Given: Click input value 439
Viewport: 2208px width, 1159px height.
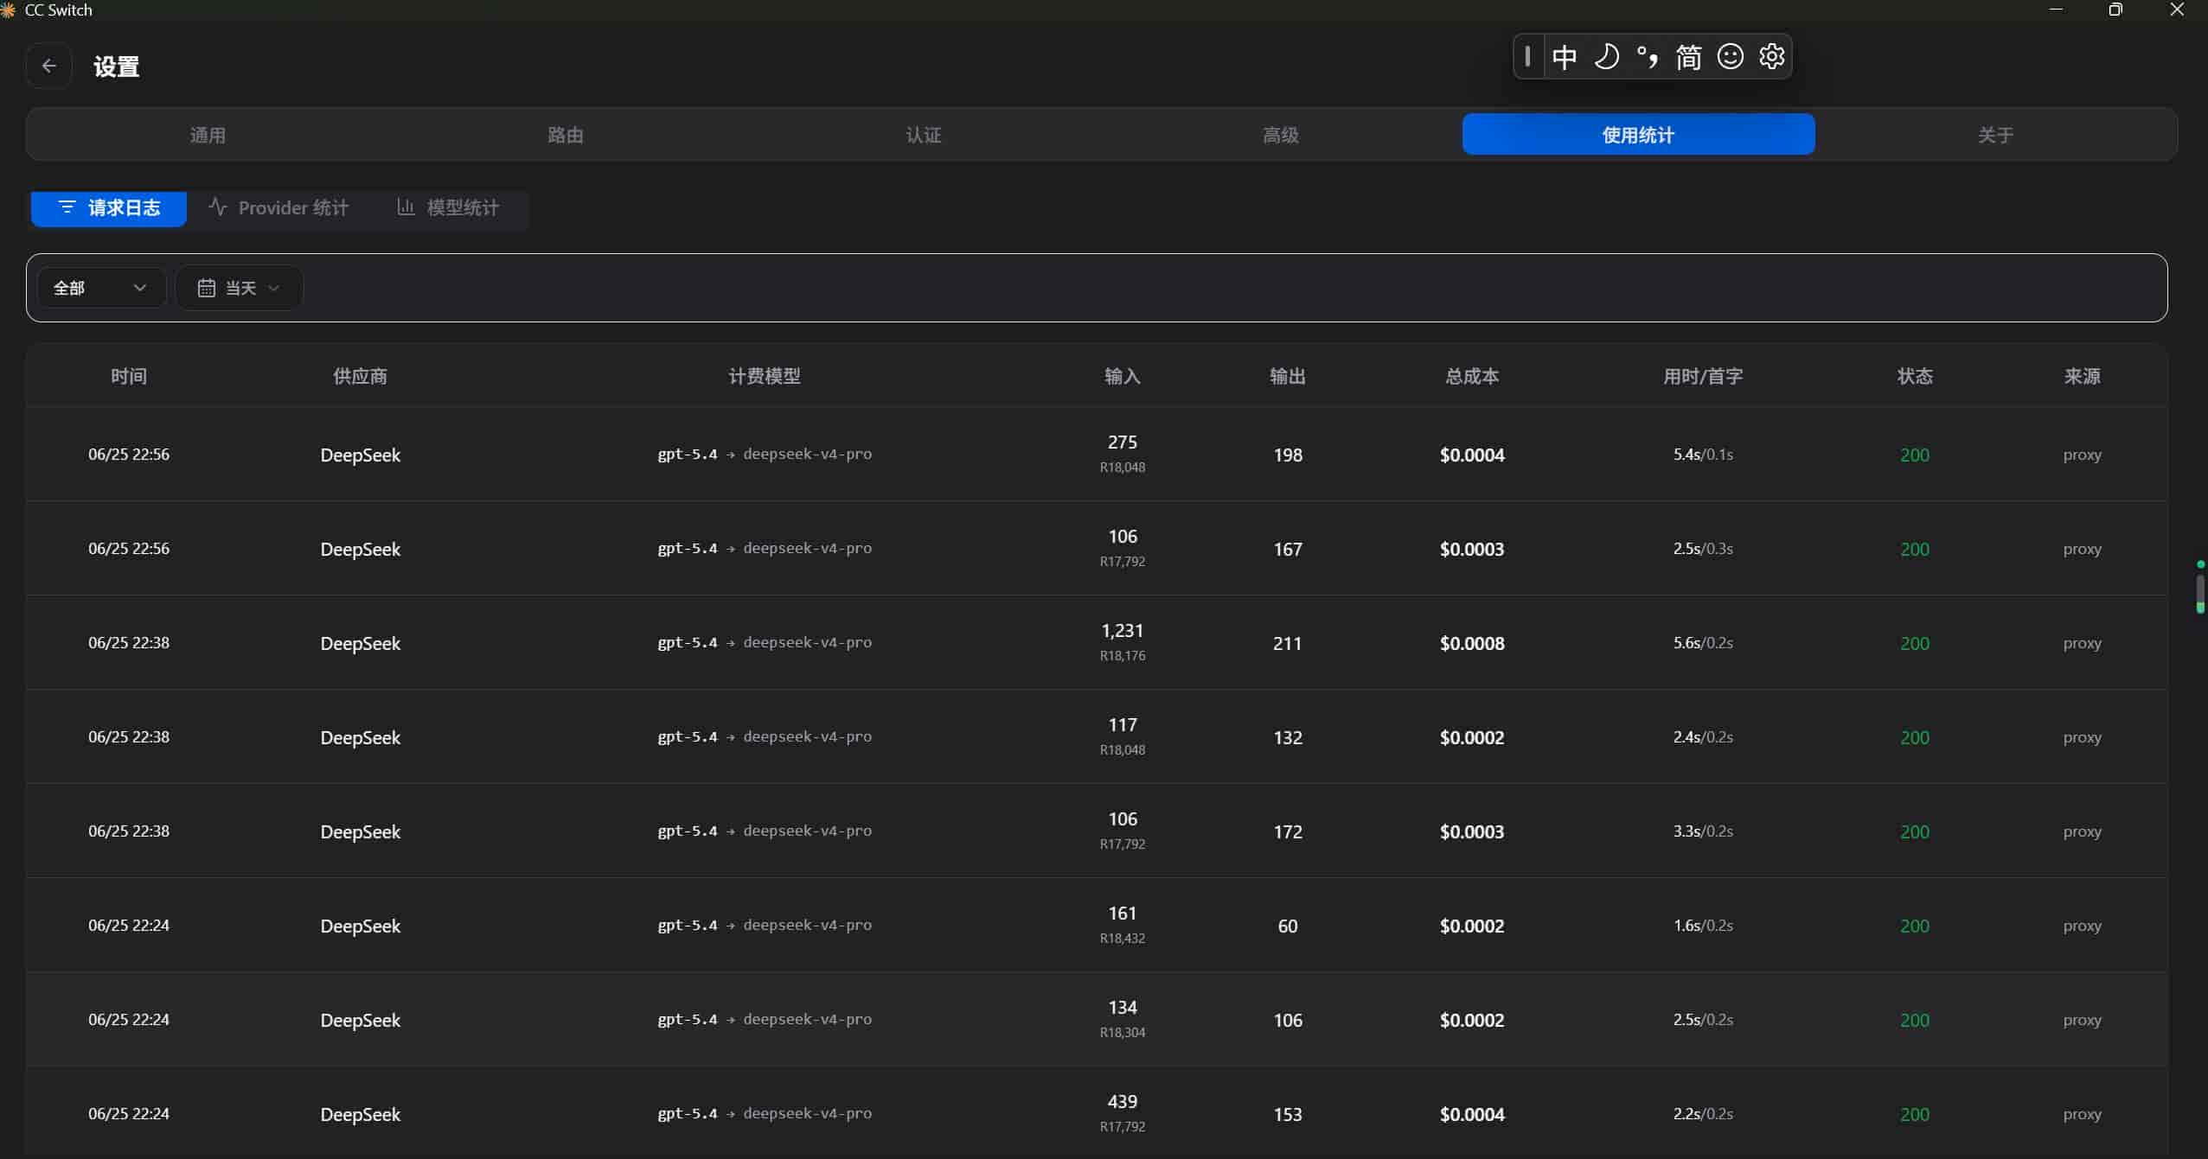Looking at the screenshot, I should pyautogui.click(x=1123, y=1102).
